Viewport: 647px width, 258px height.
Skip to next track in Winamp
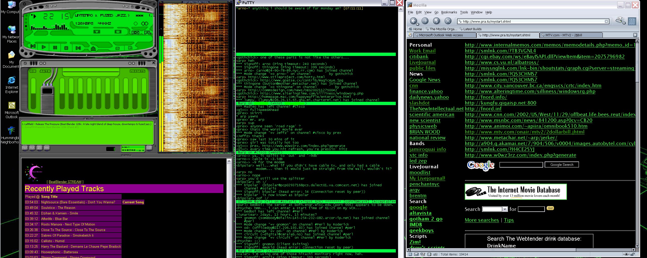[x=78, y=48]
